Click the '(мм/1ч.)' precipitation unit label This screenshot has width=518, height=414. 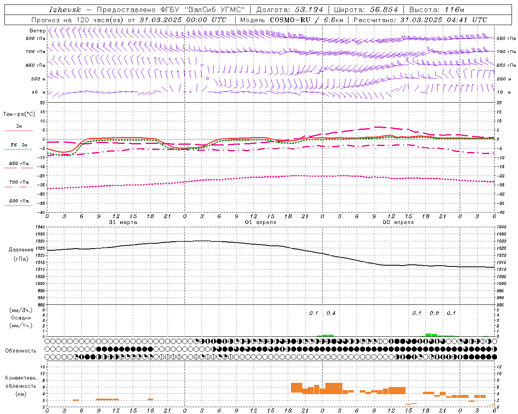click(21, 325)
